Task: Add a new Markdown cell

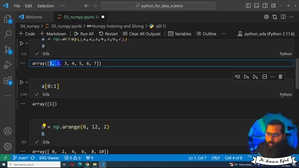Action: pyautogui.click(x=53, y=34)
